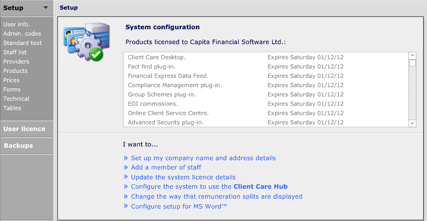Screen dimensions: 427x221
Task: Select Products in the sidebar
Action: coord(15,71)
